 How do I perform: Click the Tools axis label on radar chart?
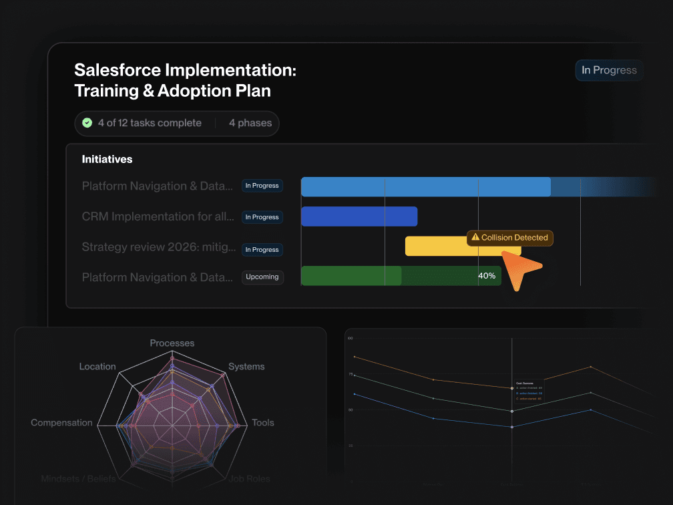[x=262, y=423]
